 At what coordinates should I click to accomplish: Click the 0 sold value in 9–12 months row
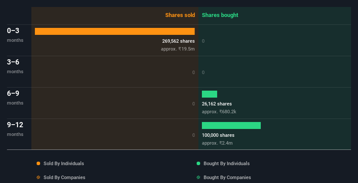click(193, 135)
